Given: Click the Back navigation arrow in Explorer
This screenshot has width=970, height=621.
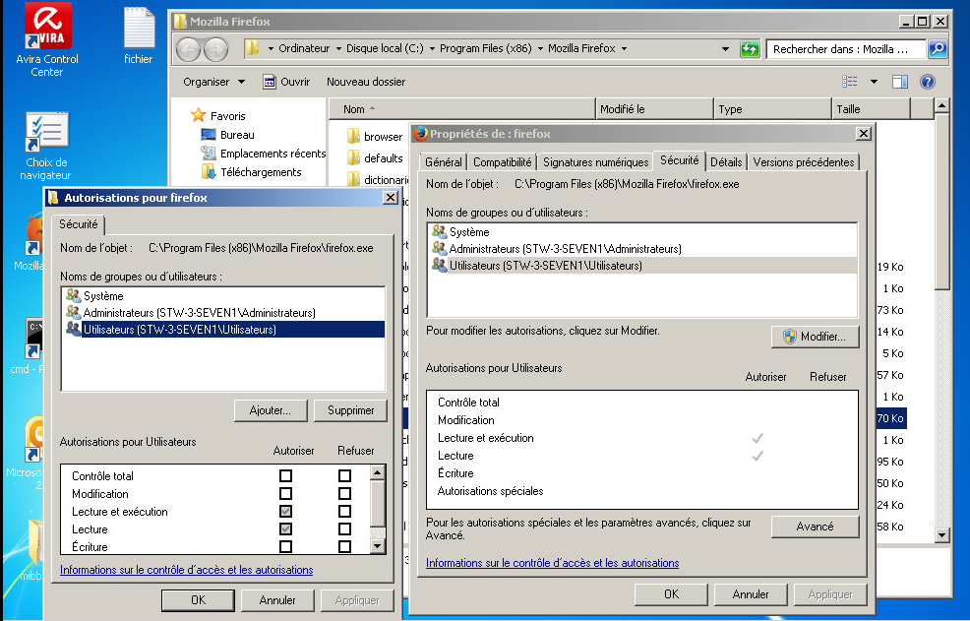Looking at the screenshot, I should click(187, 47).
